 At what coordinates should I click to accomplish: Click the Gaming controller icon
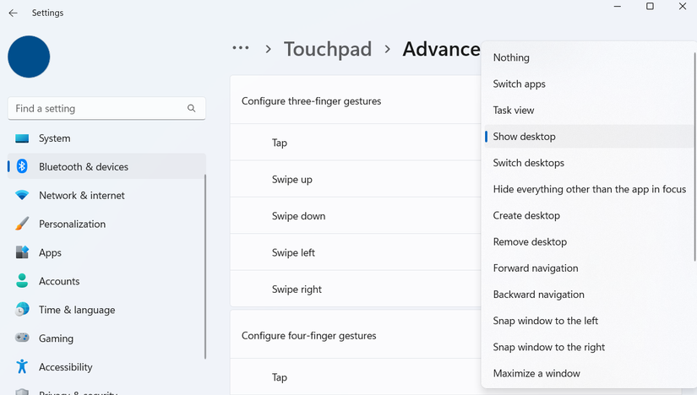22,338
